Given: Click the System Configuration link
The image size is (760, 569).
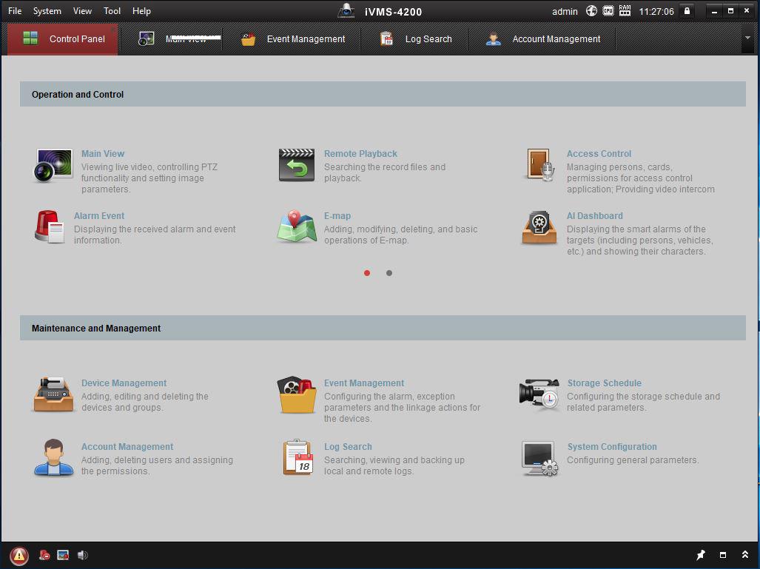Looking at the screenshot, I should (611, 447).
